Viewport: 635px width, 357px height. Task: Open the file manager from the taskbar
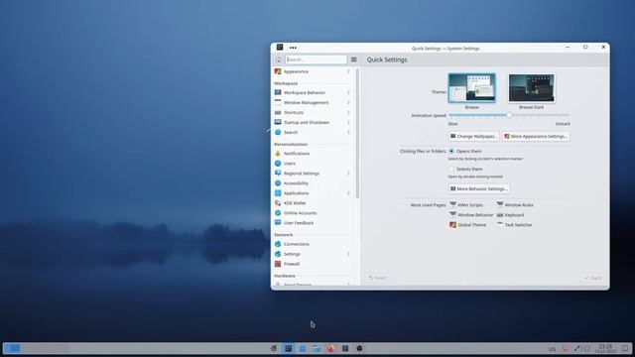[317, 348]
